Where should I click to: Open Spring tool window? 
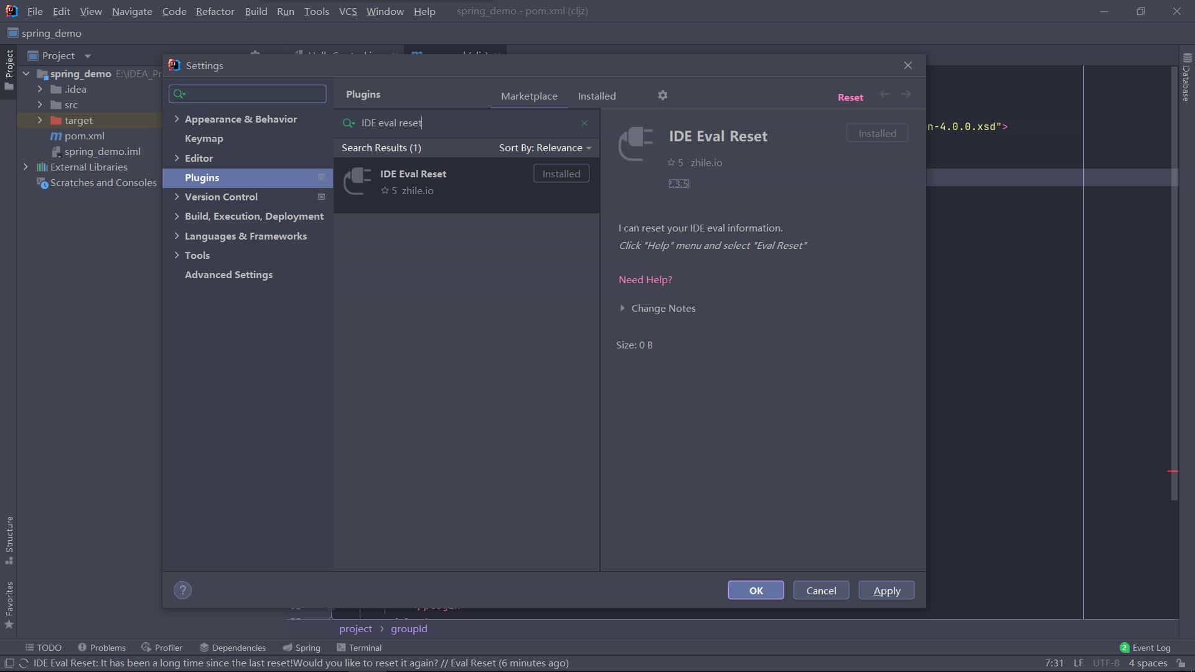tap(301, 648)
